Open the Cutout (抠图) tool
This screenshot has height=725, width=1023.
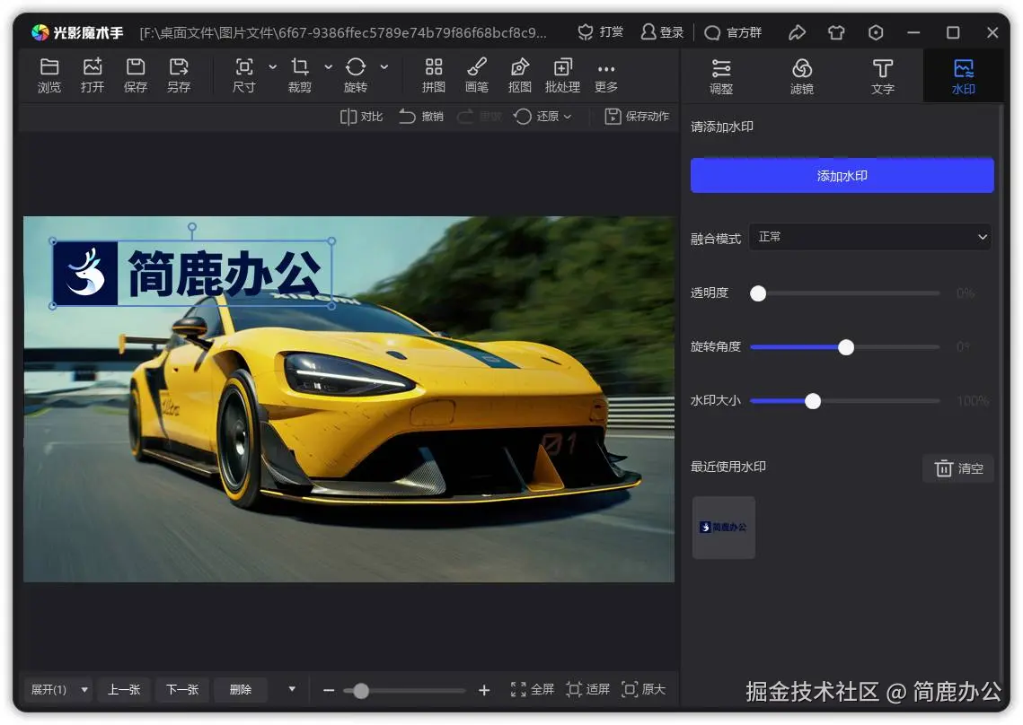coord(520,67)
